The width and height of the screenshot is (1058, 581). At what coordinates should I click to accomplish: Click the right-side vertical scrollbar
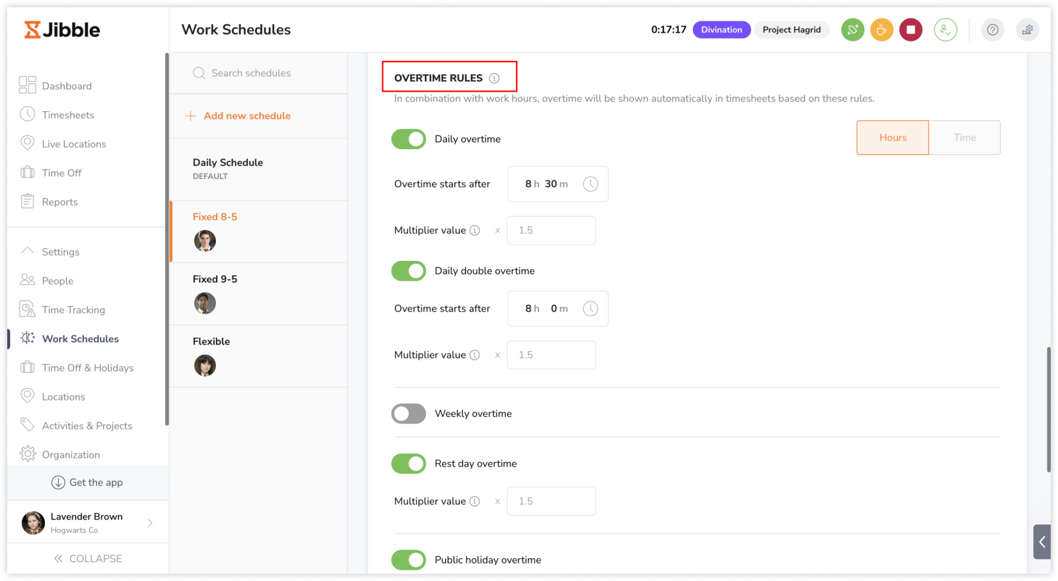pos(1048,409)
